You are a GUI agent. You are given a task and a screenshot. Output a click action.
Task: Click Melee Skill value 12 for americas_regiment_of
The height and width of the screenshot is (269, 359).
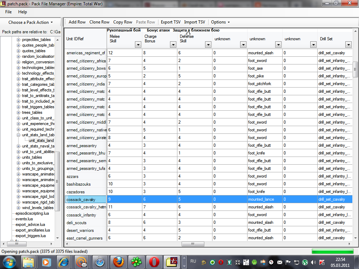click(124, 53)
